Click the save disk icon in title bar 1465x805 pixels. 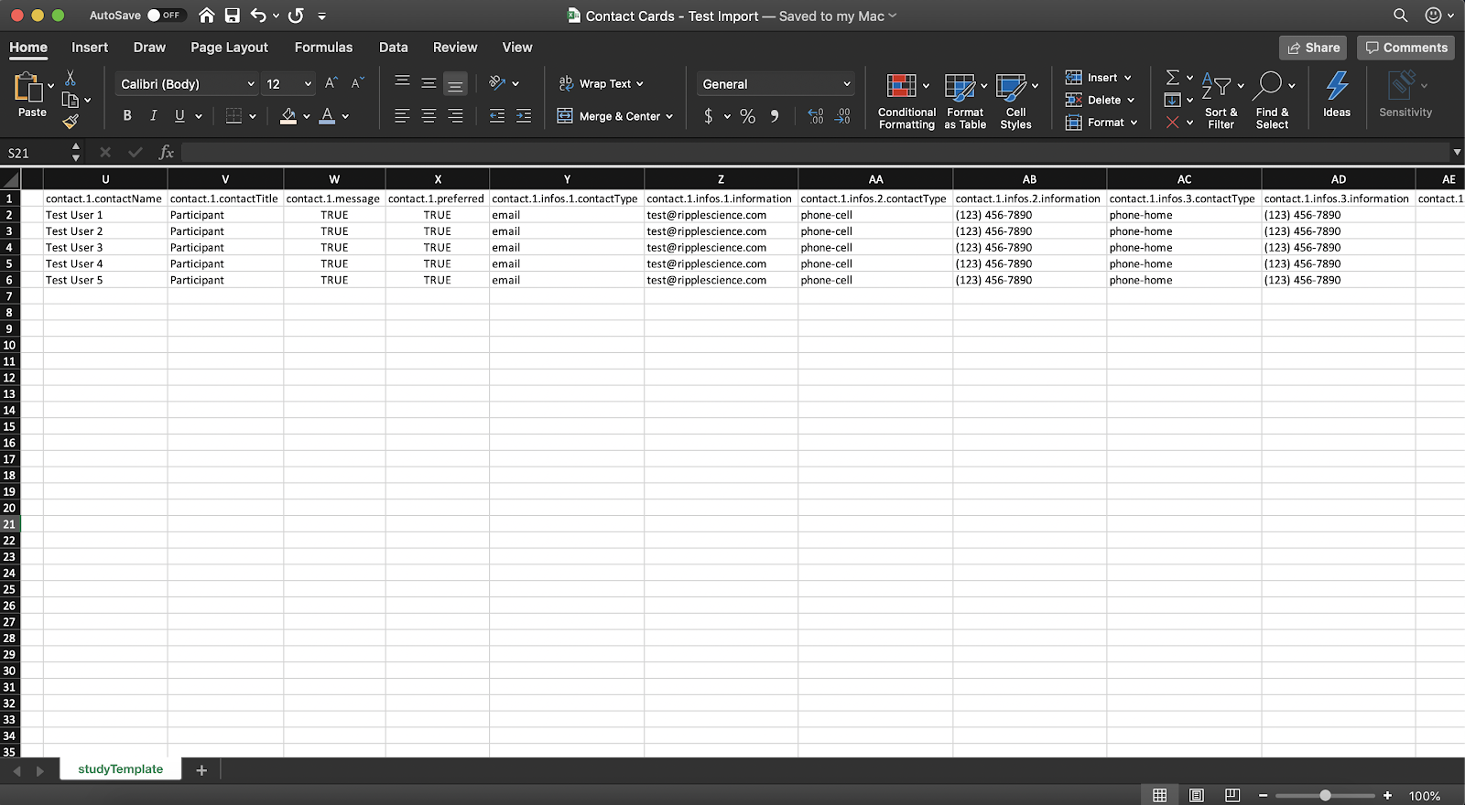click(x=233, y=16)
